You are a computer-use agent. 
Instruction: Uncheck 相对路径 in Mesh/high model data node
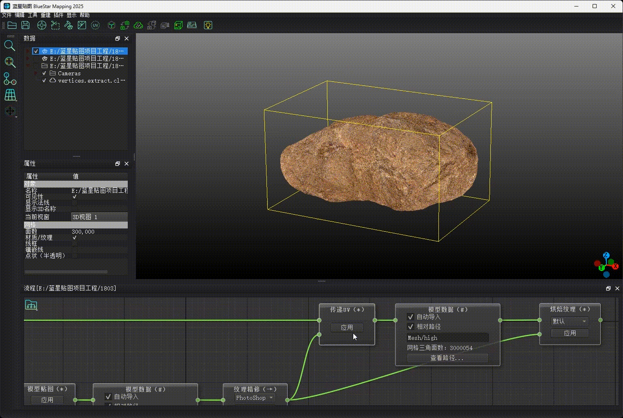click(410, 326)
